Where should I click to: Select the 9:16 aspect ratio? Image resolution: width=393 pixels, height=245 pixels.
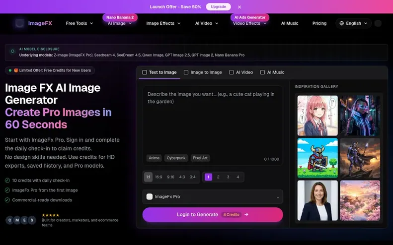(x=171, y=177)
